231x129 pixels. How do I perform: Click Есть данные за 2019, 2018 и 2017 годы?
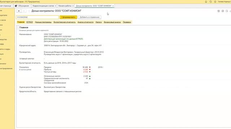click(60, 63)
